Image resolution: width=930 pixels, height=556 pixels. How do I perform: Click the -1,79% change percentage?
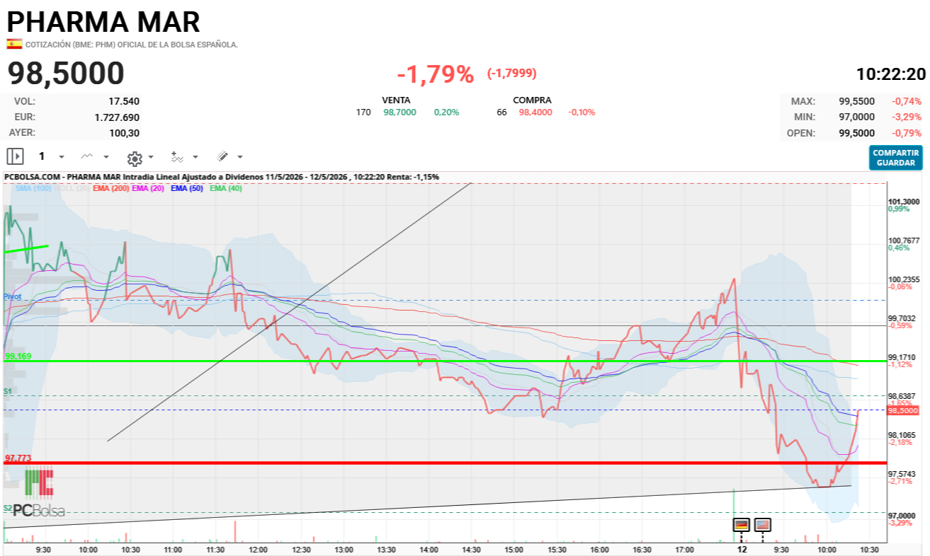tap(435, 74)
